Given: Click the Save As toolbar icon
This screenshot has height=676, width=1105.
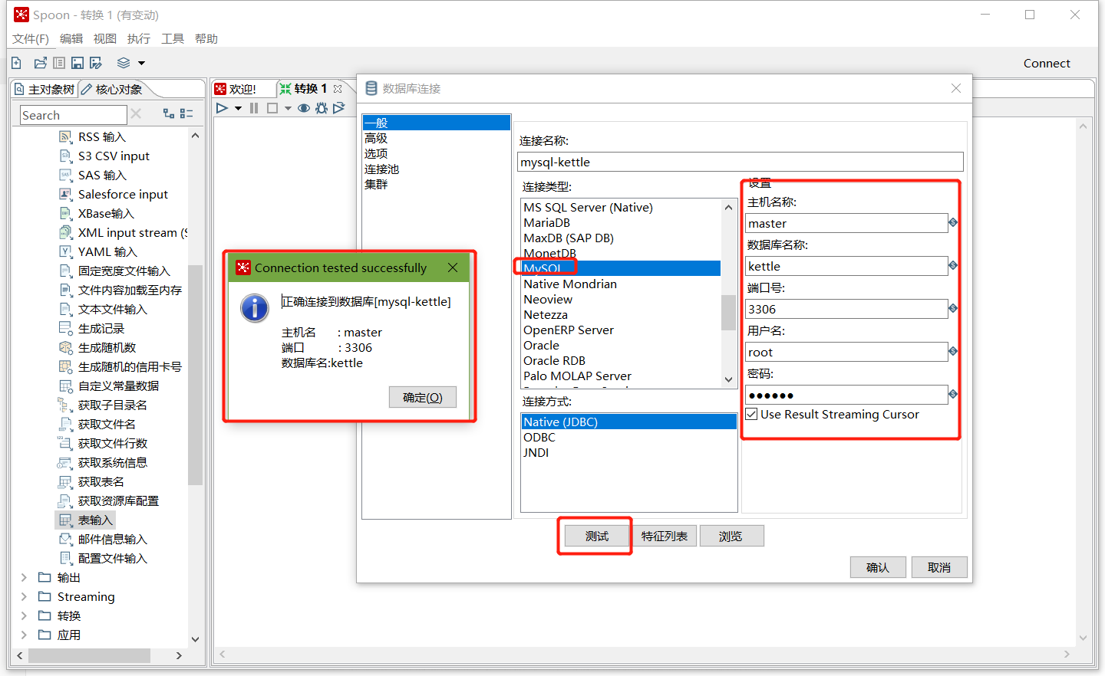Looking at the screenshot, I should pyautogui.click(x=96, y=63).
